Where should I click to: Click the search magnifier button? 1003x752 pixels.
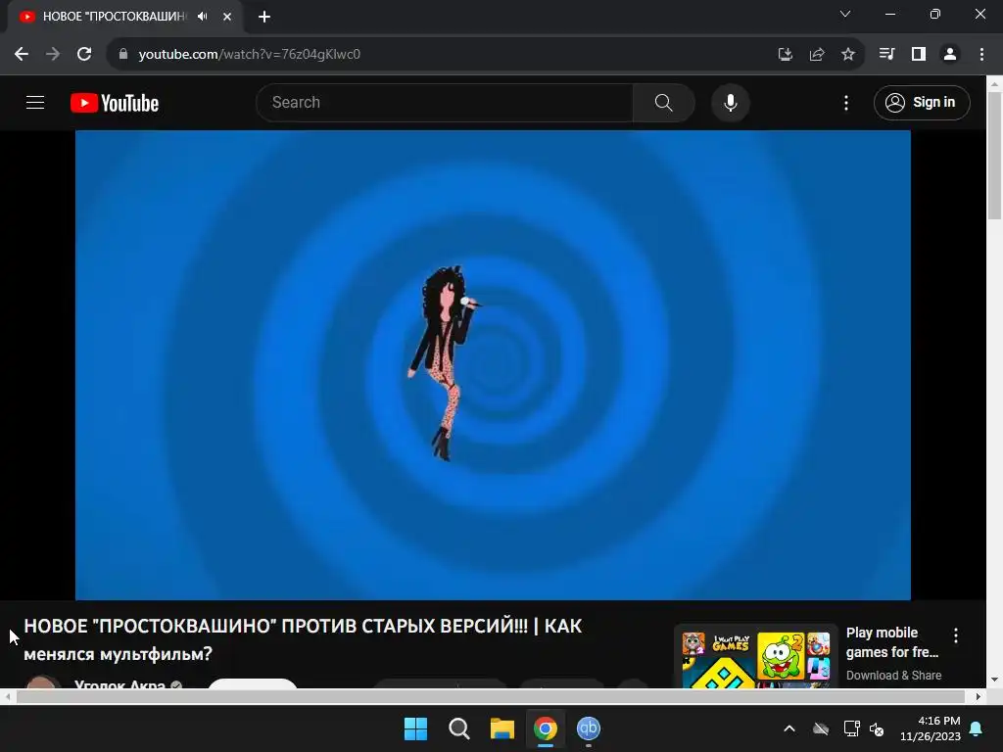tap(663, 102)
